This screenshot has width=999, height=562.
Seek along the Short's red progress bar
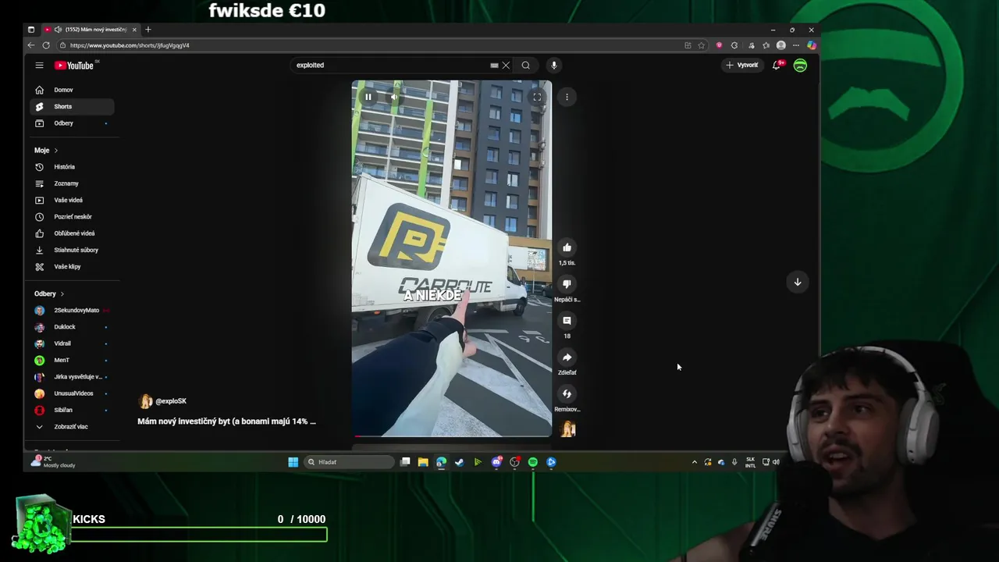[451, 436]
